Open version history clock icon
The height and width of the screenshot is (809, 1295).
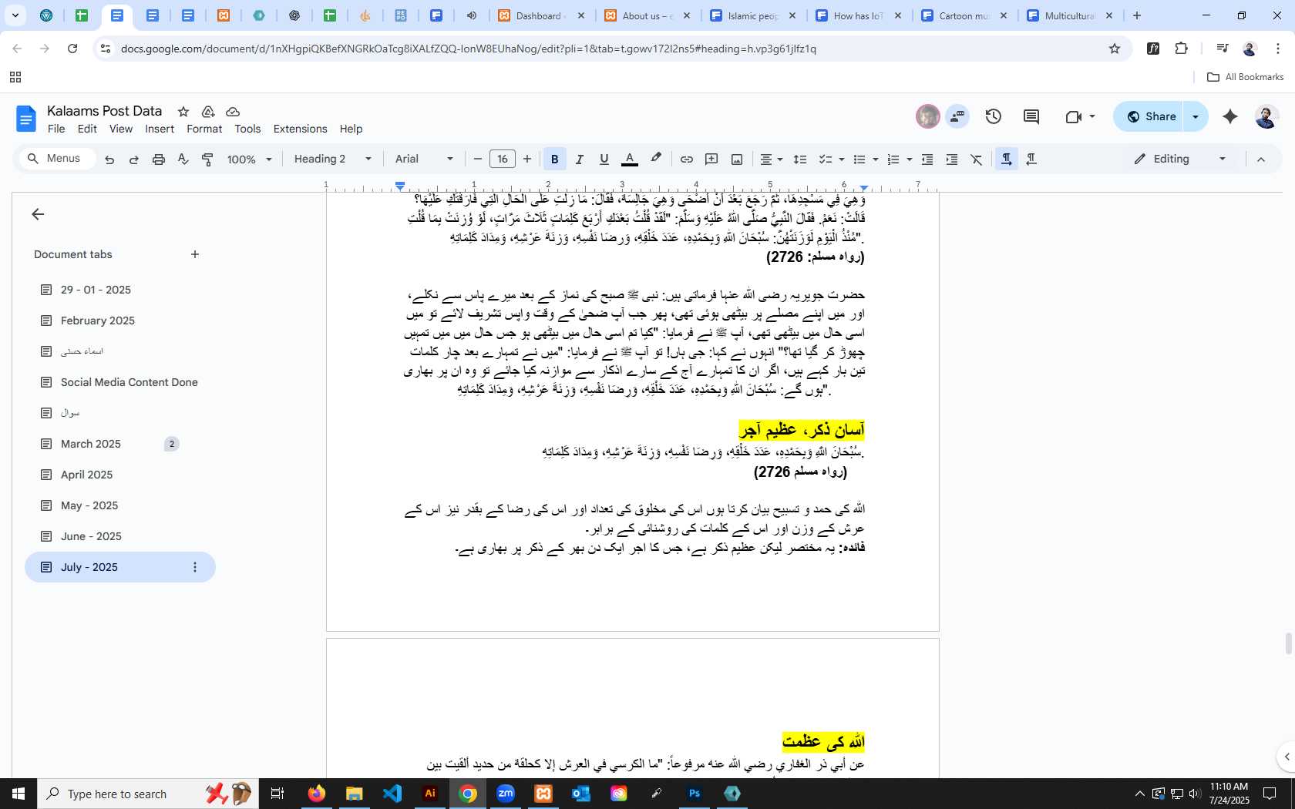(x=994, y=116)
